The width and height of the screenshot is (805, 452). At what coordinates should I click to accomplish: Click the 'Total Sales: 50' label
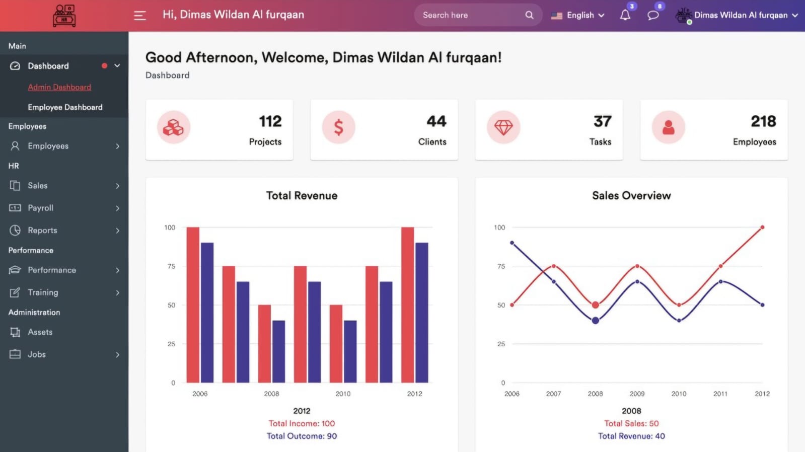tap(631, 423)
